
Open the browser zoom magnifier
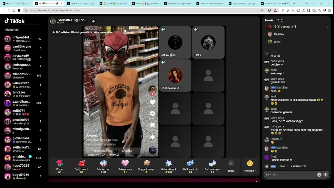pyautogui.click(x=262, y=10)
